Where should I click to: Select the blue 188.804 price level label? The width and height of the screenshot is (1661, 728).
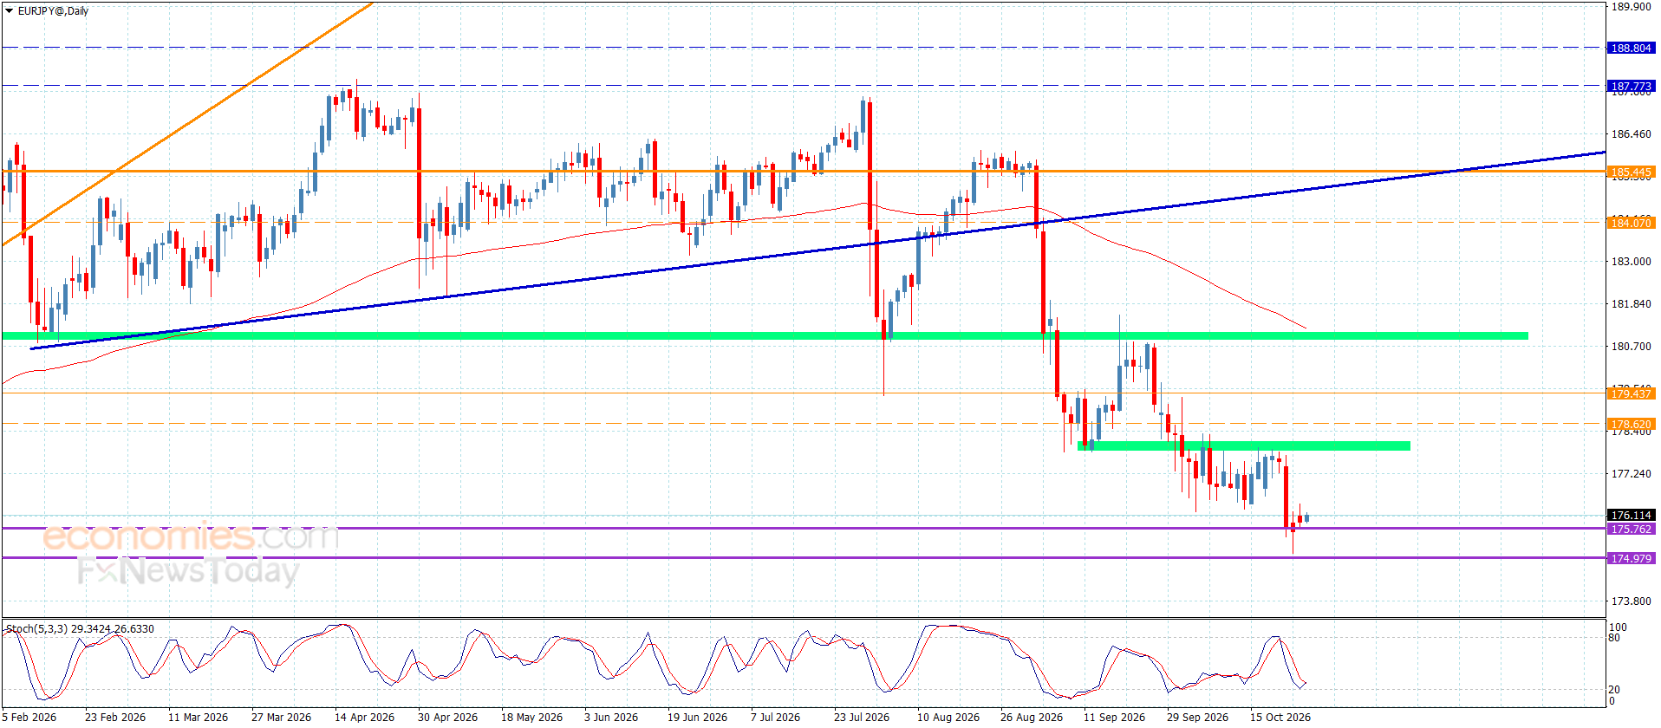pyautogui.click(x=1631, y=49)
